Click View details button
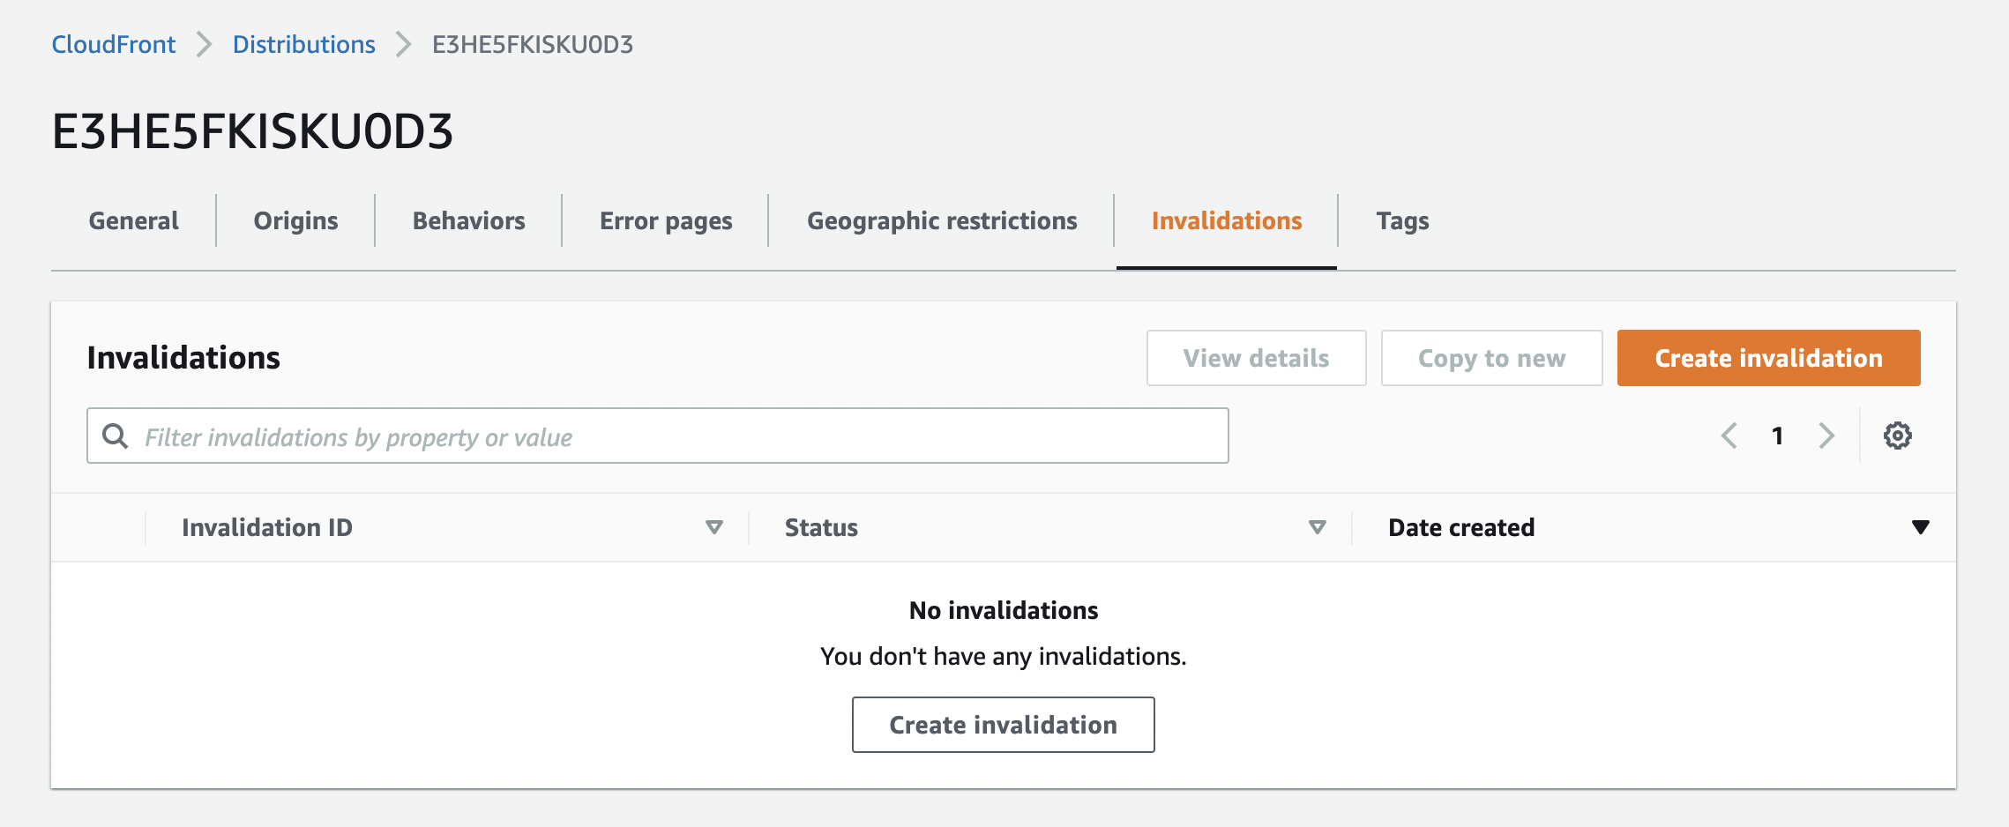Viewport: 2009px width, 827px height. [x=1256, y=358]
